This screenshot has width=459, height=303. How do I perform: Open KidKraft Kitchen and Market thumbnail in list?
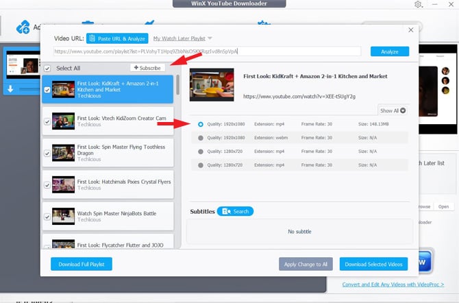point(63,89)
